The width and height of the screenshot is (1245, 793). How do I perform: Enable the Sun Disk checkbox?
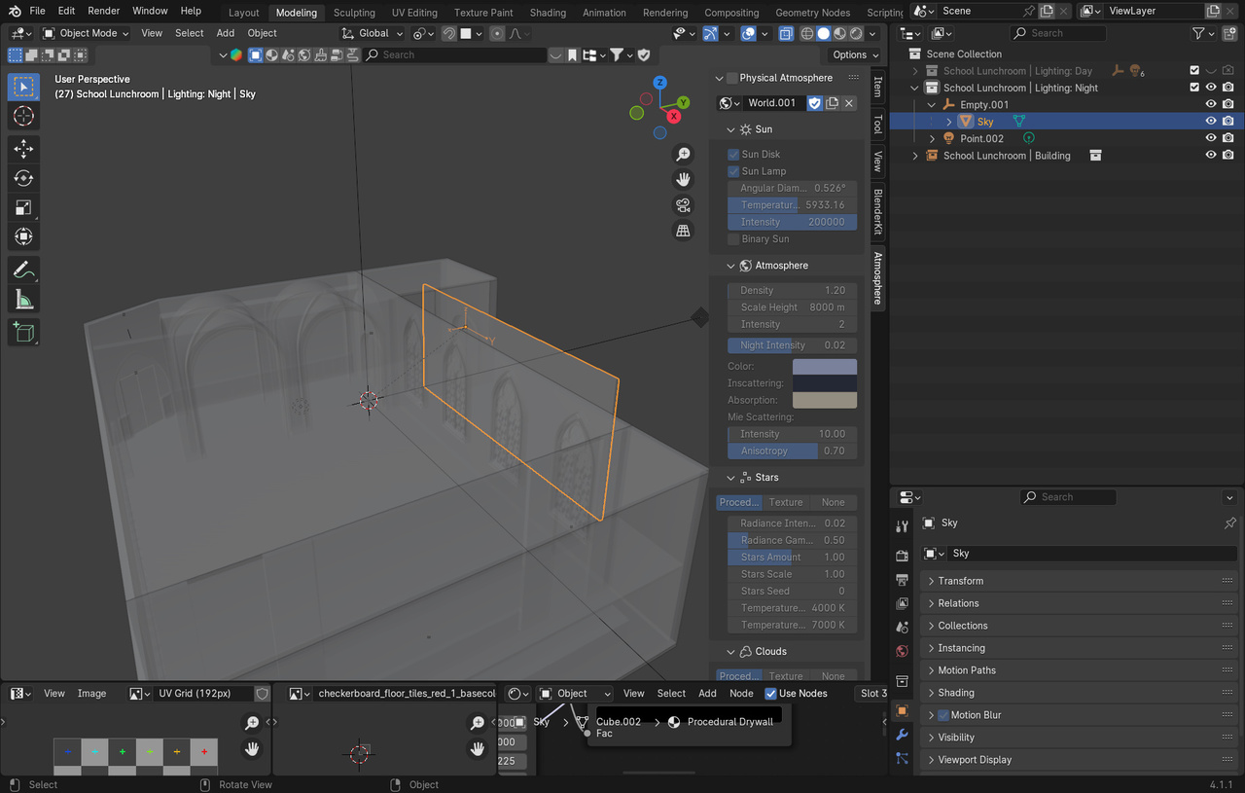[x=733, y=155]
